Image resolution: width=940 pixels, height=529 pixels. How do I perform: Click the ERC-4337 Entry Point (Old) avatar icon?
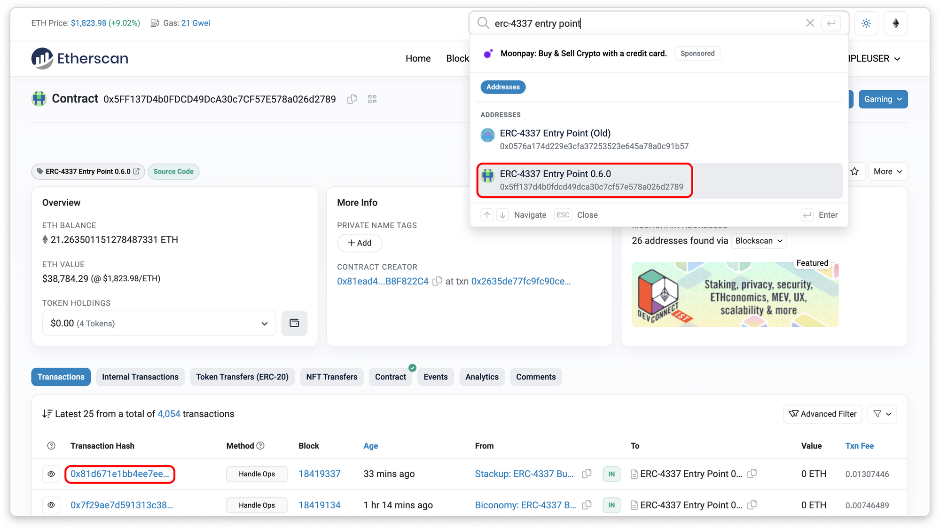click(488, 135)
